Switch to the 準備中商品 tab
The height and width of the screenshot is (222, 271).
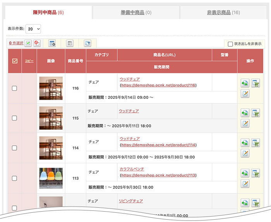coord(136,12)
